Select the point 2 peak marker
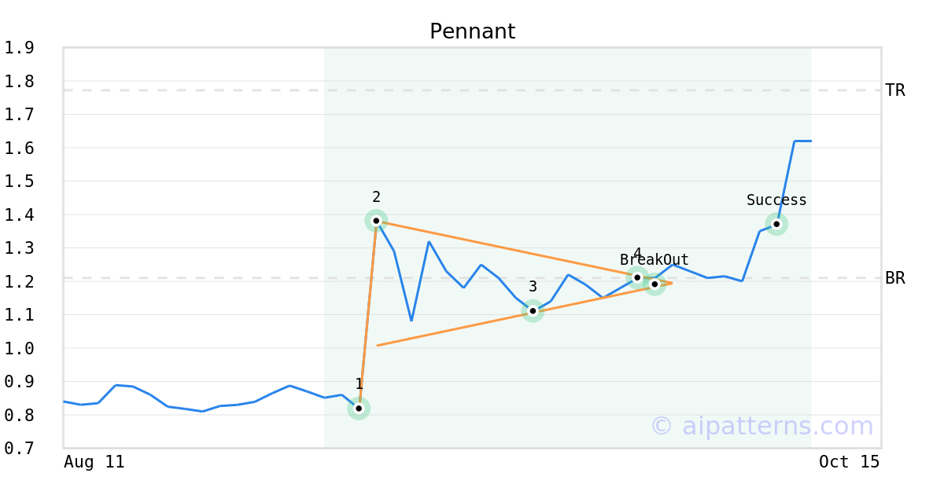 pos(376,221)
